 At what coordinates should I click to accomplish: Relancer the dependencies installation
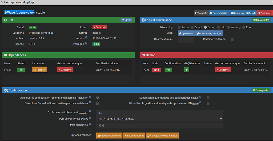click(x=39, y=70)
